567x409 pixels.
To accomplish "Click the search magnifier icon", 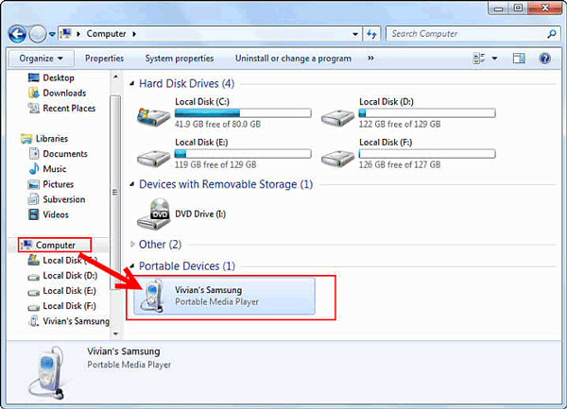I will 552,34.
